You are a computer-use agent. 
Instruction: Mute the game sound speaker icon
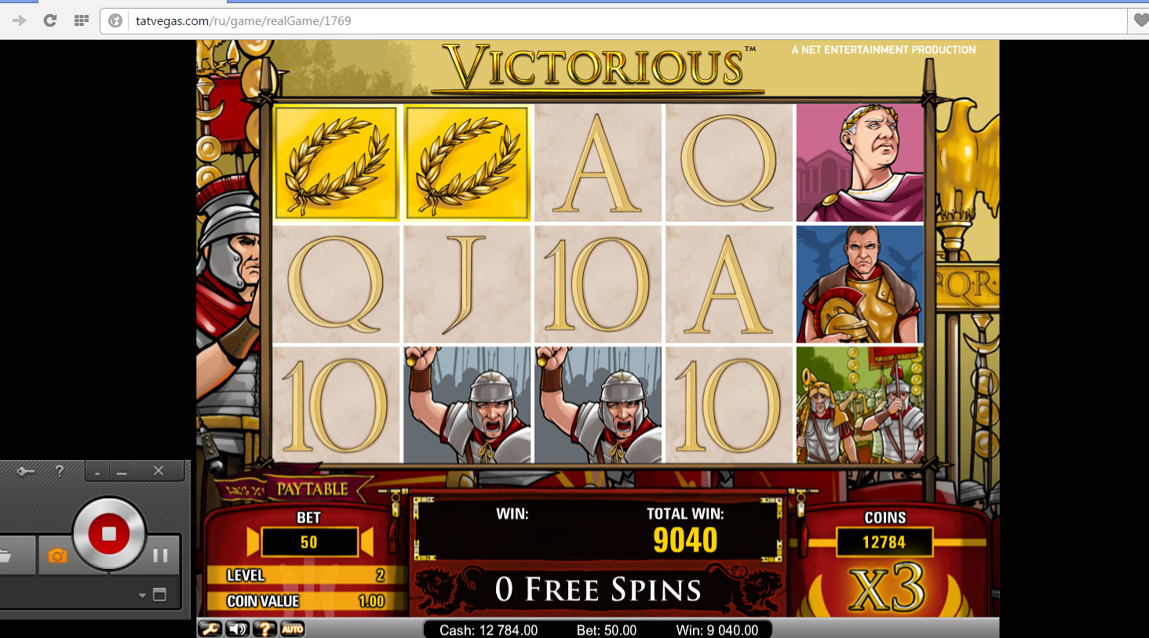click(238, 629)
